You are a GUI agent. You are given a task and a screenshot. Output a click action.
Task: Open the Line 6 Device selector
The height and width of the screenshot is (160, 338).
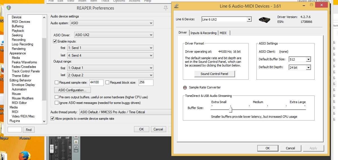(249, 19)
